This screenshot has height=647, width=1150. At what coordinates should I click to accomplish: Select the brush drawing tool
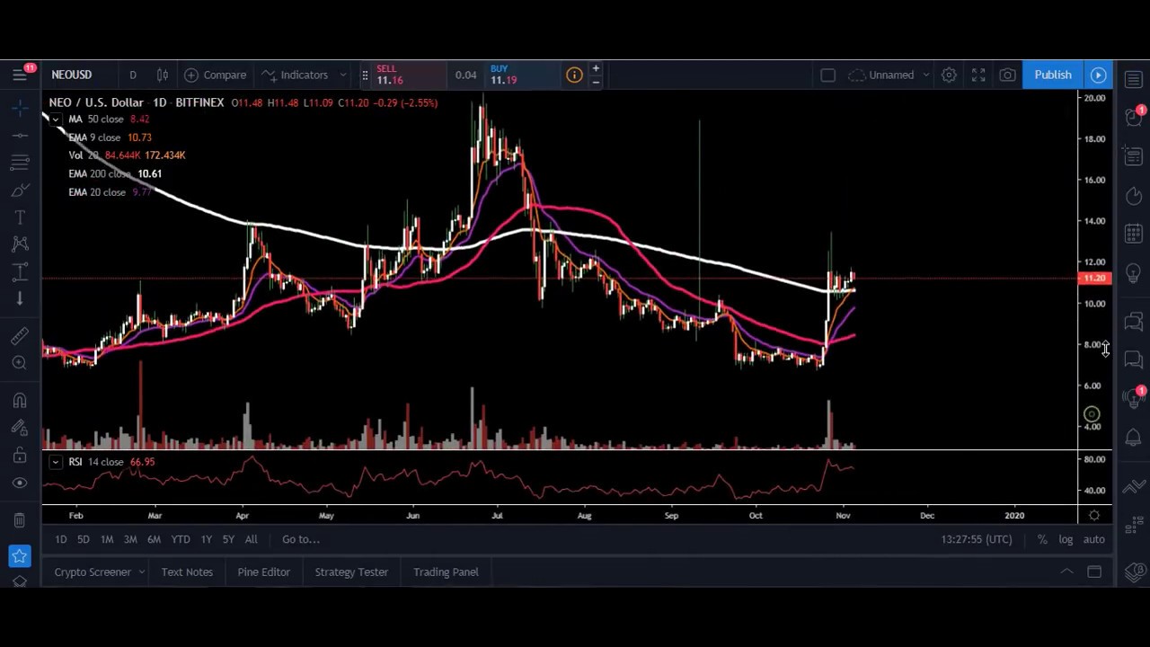[x=20, y=191]
